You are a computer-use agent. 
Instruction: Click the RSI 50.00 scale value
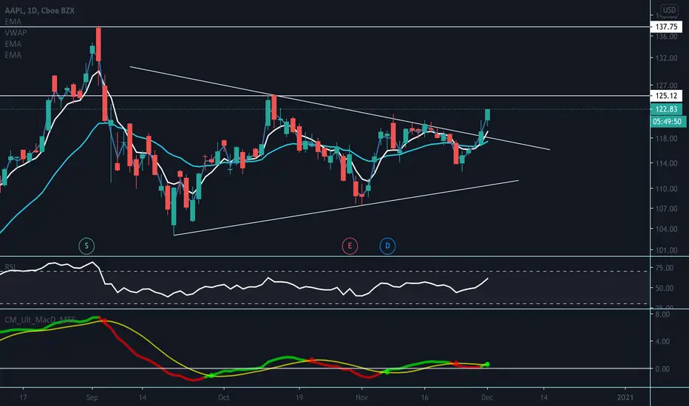664,289
